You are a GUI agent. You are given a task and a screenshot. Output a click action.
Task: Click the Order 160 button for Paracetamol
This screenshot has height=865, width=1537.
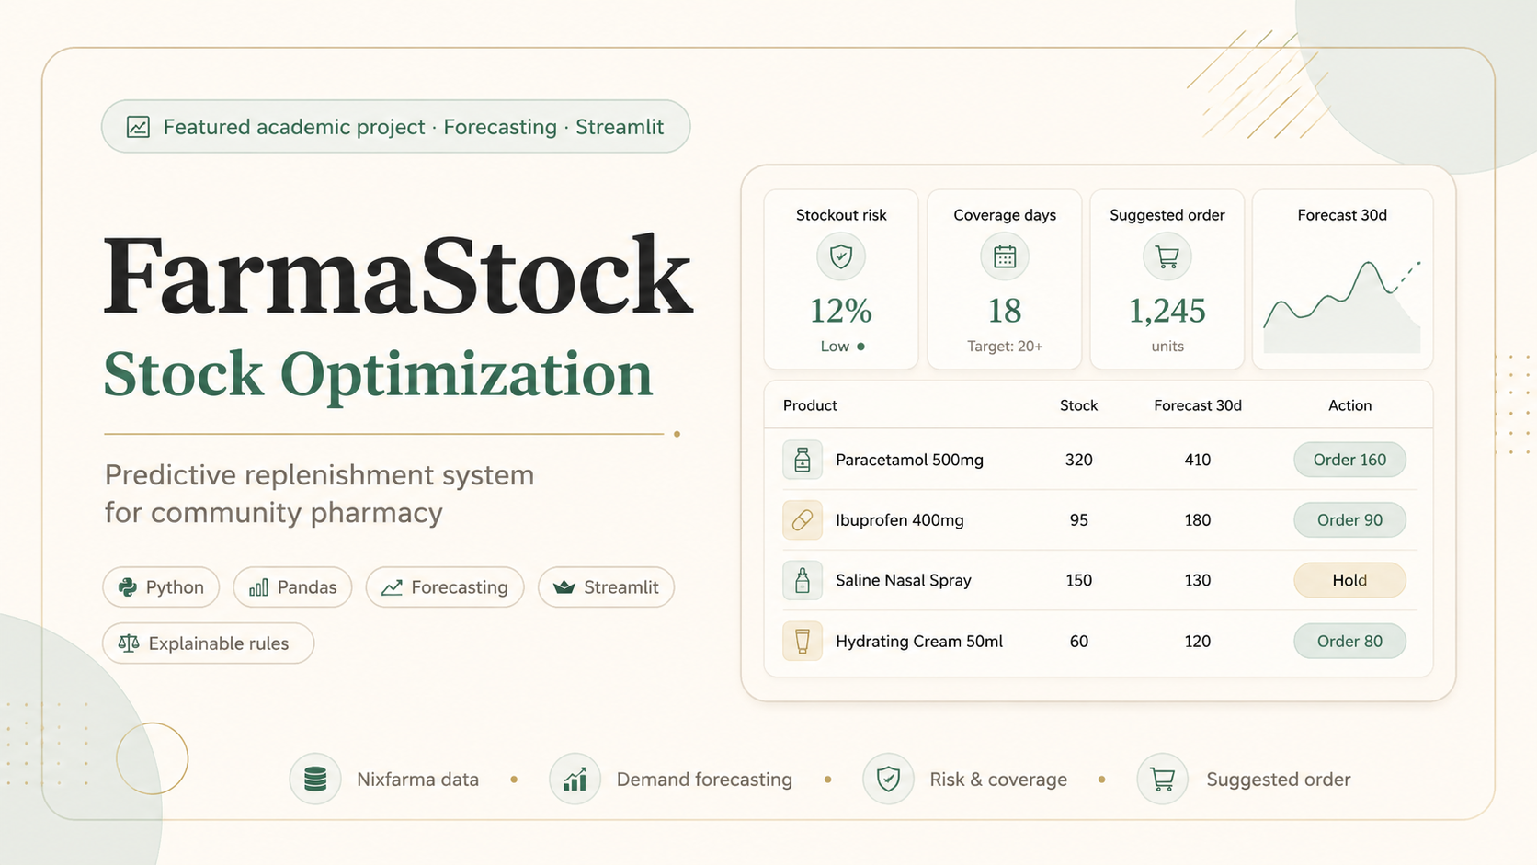(1349, 460)
